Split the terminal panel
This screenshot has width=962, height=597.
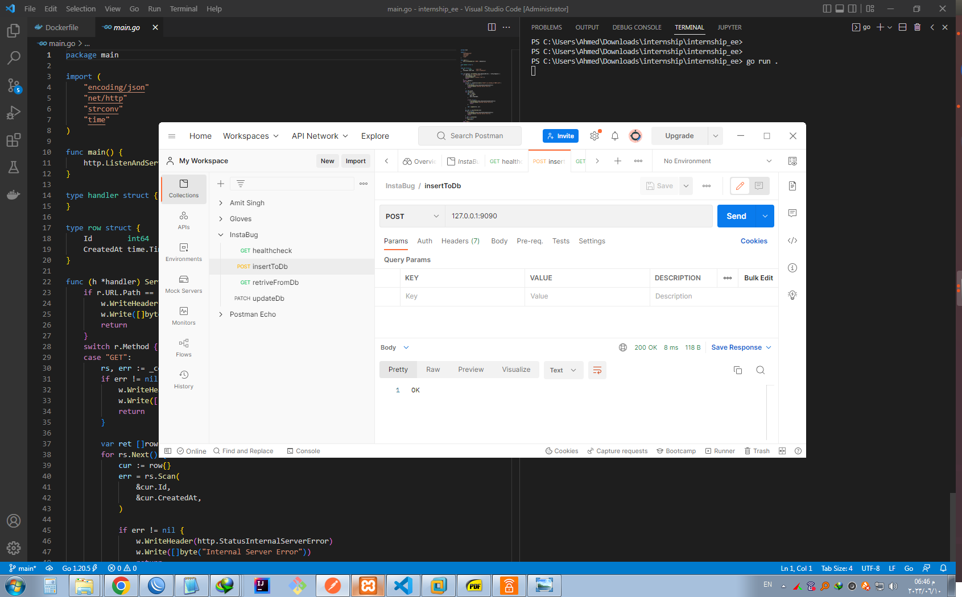pyautogui.click(x=902, y=27)
